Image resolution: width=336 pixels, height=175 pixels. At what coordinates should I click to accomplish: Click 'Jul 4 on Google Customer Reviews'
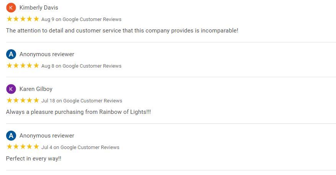point(80,147)
